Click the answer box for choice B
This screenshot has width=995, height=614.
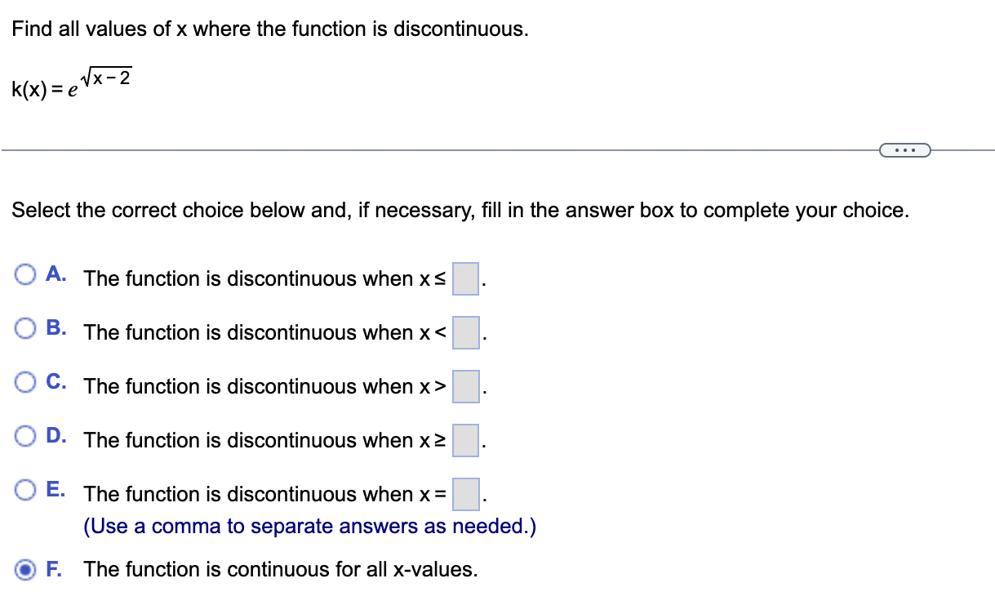(x=465, y=334)
